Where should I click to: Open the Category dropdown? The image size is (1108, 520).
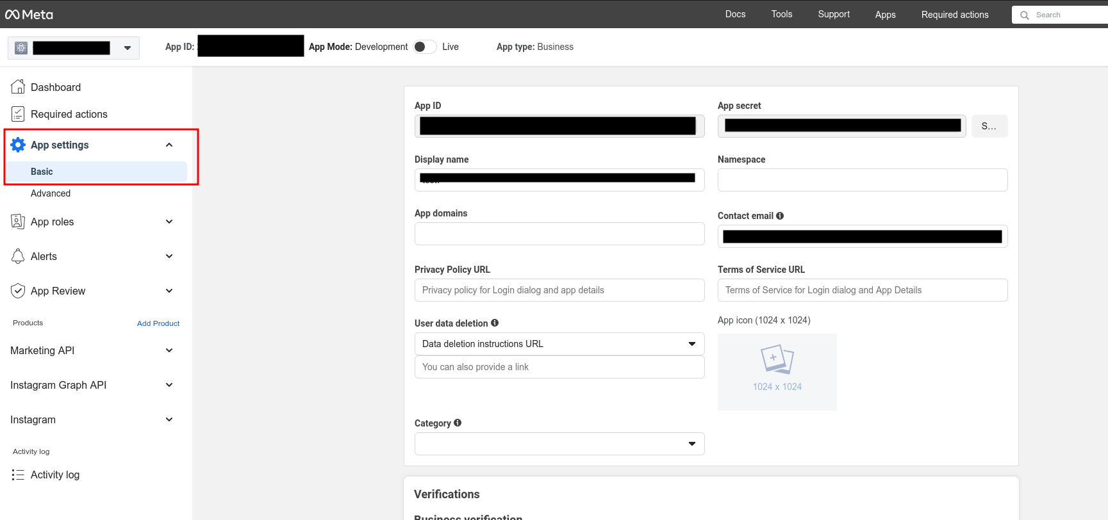559,444
